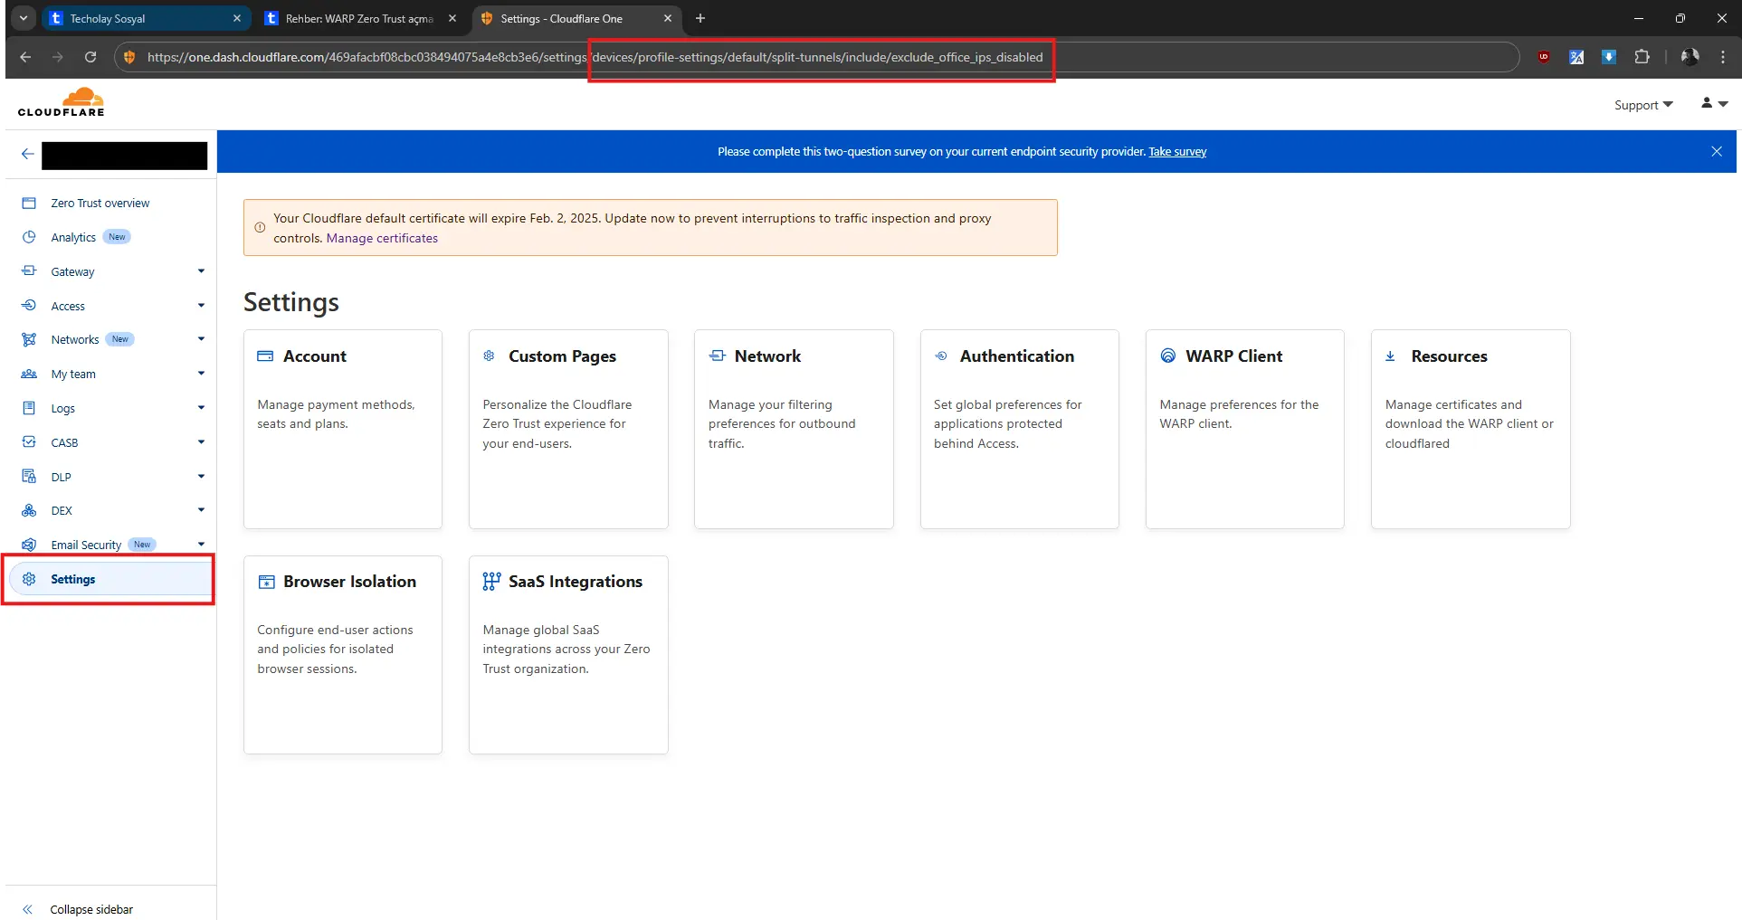Go back using the sidebar arrow icon

[28, 154]
